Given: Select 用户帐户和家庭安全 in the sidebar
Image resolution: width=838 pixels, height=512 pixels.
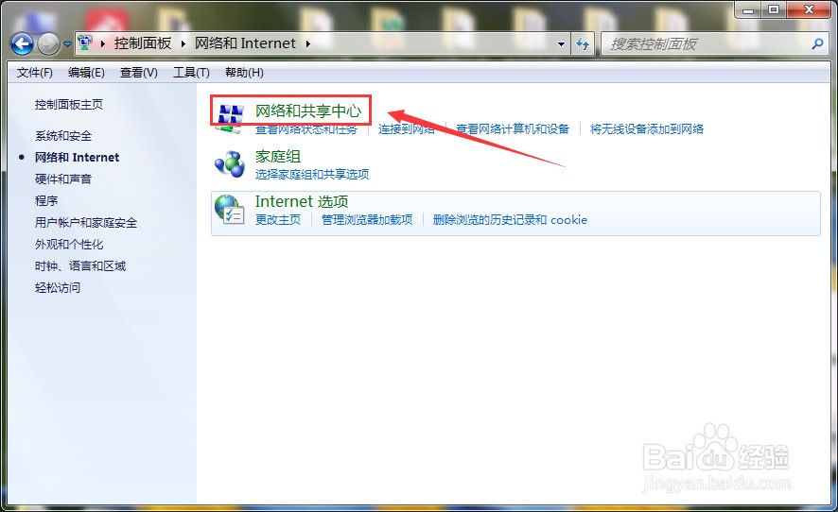Looking at the screenshot, I should coord(86,223).
